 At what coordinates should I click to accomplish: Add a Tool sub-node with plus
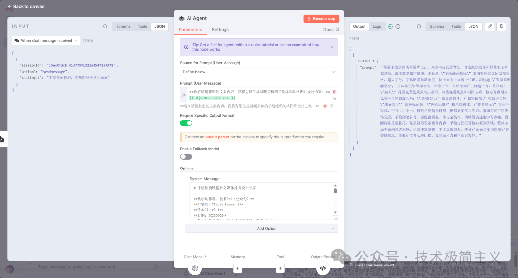coord(280,268)
